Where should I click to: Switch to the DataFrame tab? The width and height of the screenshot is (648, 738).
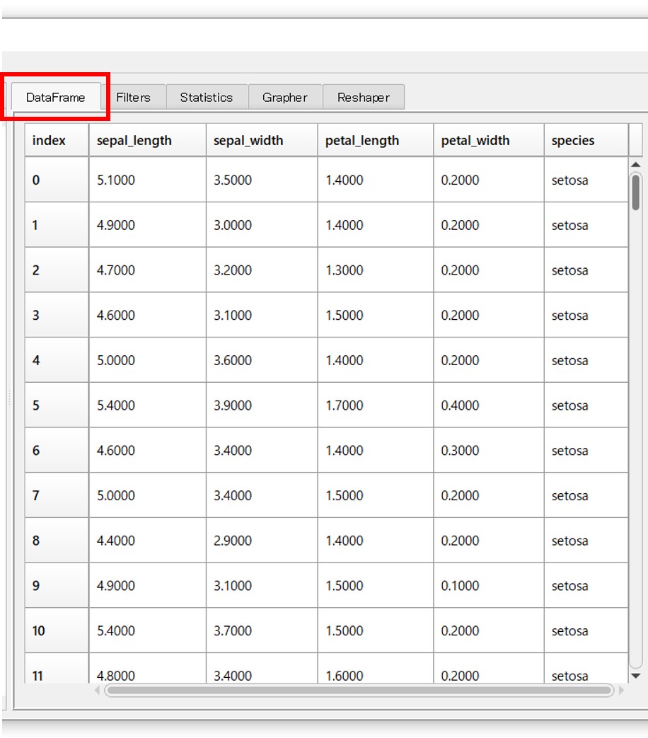(x=55, y=98)
